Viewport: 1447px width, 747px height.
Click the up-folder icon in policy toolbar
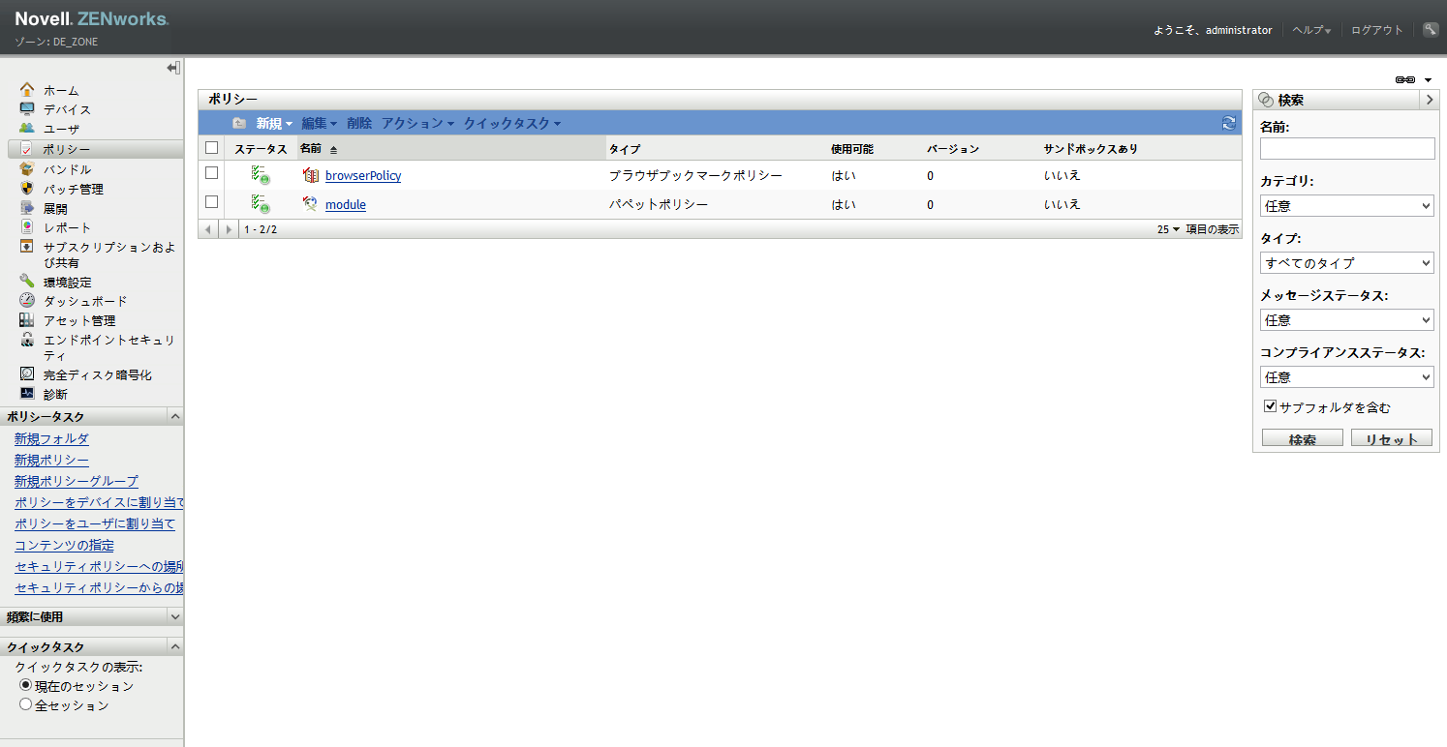239,123
